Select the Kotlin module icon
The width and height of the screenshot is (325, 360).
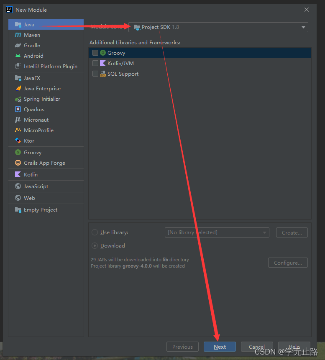[x=18, y=174]
